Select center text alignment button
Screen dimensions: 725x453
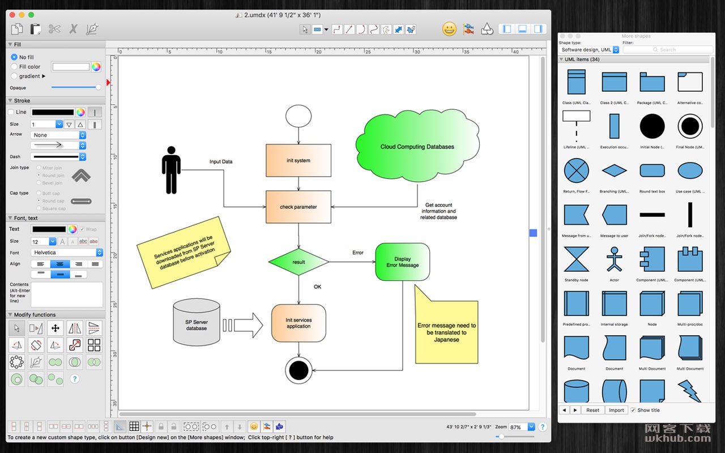point(60,264)
